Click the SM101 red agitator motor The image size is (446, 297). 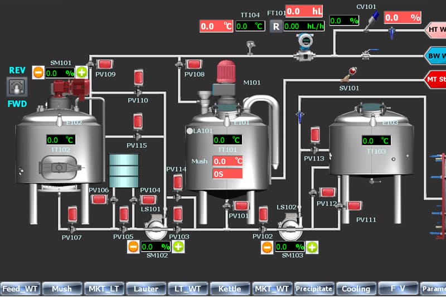(71, 89)
